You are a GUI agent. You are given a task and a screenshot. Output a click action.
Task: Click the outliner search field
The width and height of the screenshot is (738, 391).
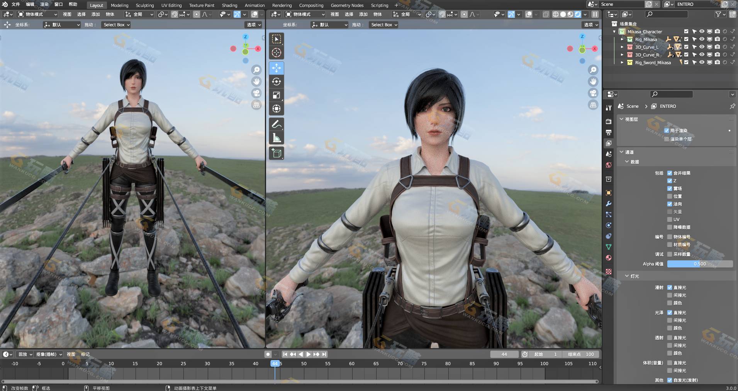[x=667, y=14]
